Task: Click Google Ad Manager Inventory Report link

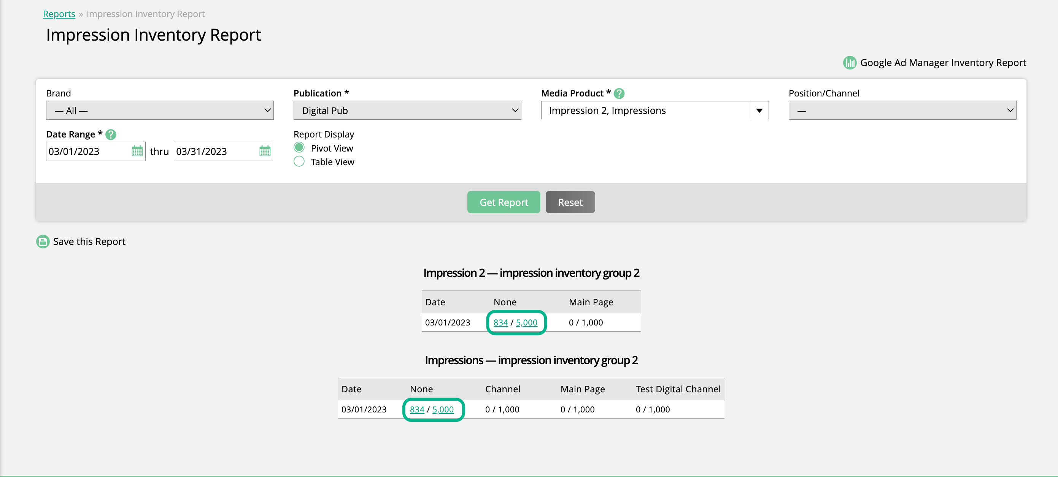Action: [x=943, y=63]
